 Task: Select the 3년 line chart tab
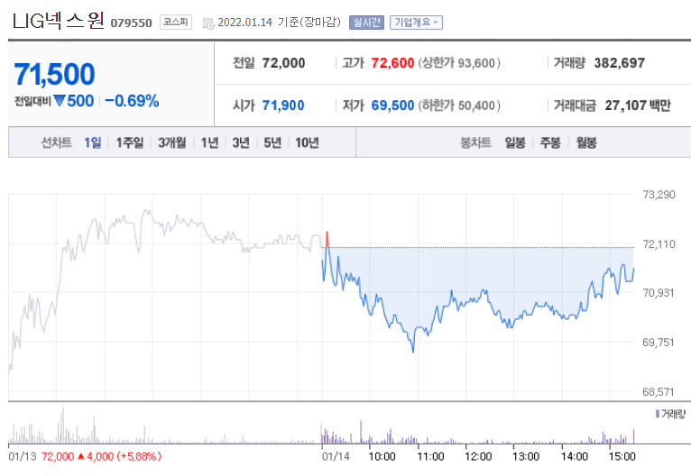click(x=241, y=142)
